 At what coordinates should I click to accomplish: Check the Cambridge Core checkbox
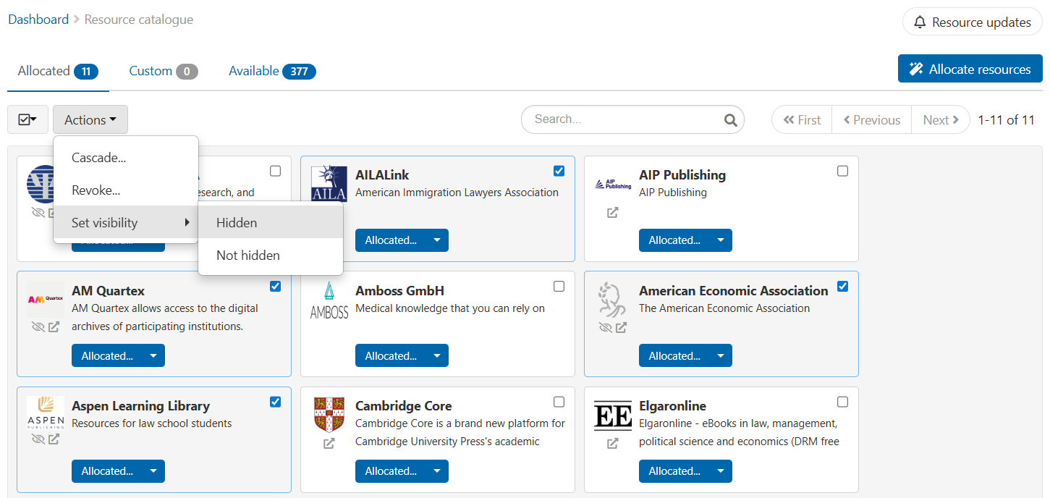pyautogui.click(x=559, y=402)
